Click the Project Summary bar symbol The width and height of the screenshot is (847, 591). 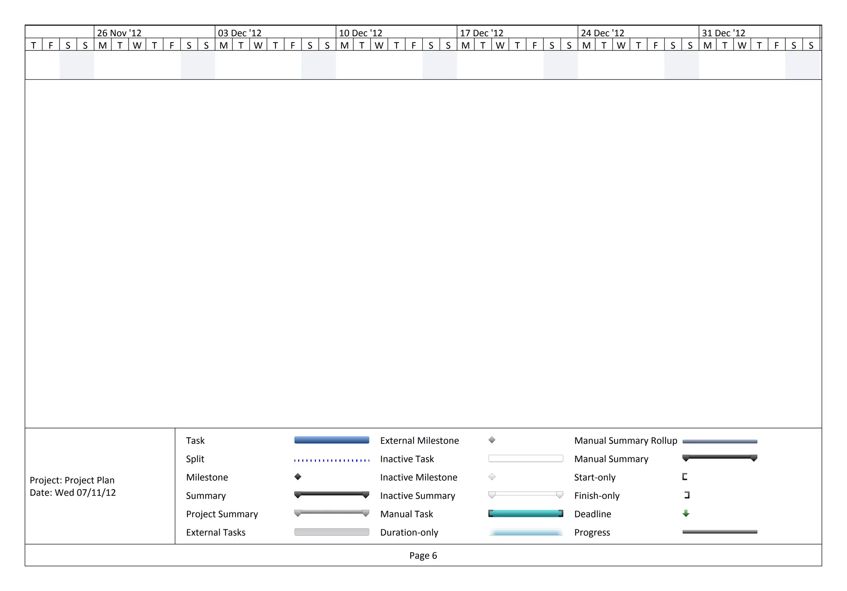[331, 512]
